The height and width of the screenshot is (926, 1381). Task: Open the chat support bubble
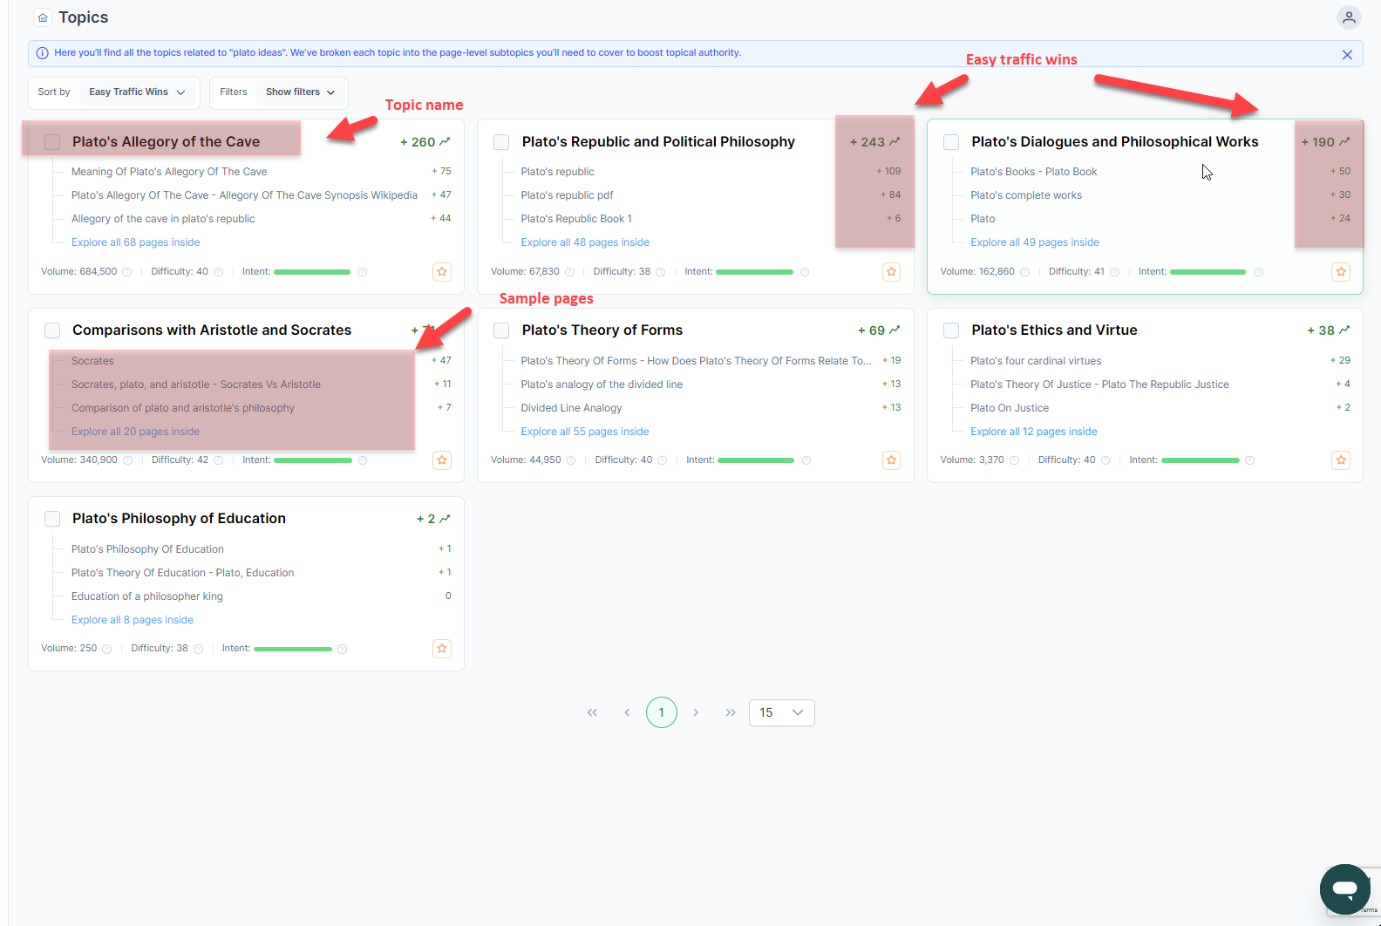pos(1344,889)
